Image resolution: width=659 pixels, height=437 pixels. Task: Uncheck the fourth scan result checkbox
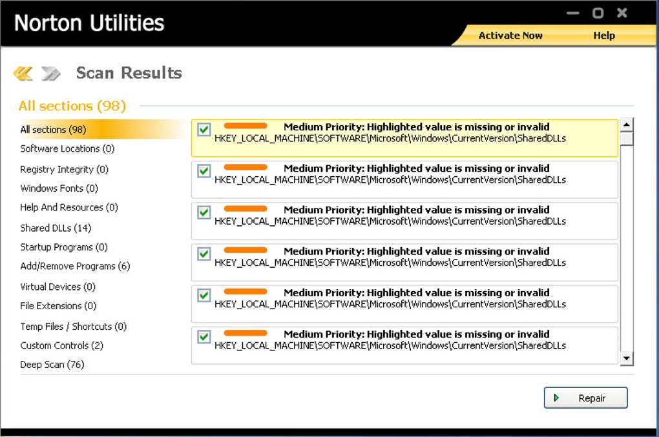[204, 254]
